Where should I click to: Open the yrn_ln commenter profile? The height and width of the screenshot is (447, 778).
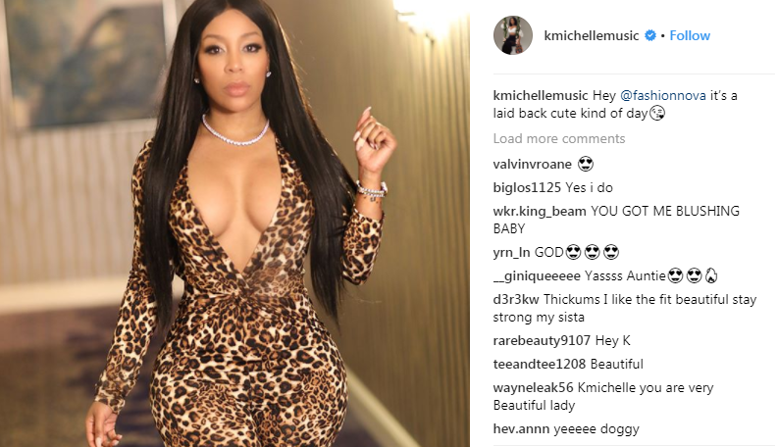(511, 253)
